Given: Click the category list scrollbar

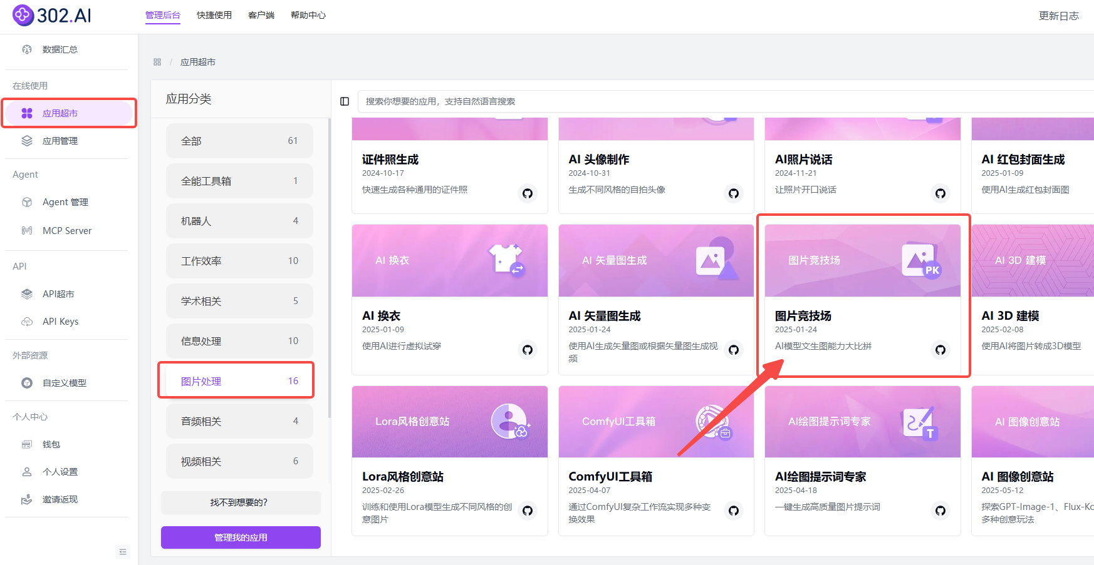Looking at the screenshot, I should (x=330, y=268).
